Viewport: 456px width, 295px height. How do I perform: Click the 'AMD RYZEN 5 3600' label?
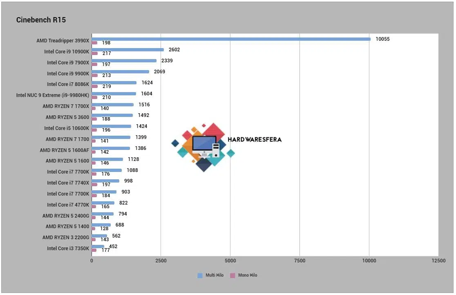click(67, 117)
